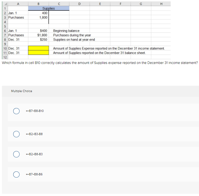
Task: Click the yellow cell B10
Action: [39, 48]
